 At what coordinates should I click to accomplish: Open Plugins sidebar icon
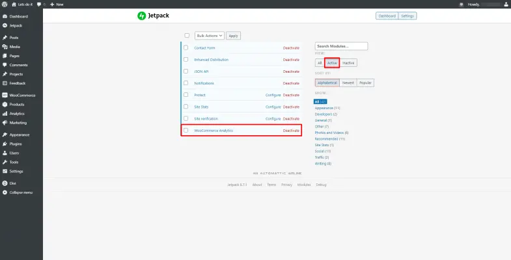5,144
